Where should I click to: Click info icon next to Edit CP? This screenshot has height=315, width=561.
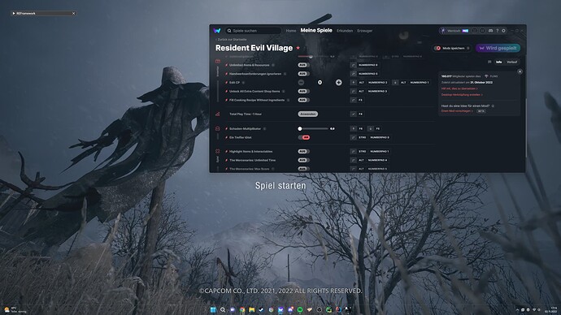(x=243, y=83)
